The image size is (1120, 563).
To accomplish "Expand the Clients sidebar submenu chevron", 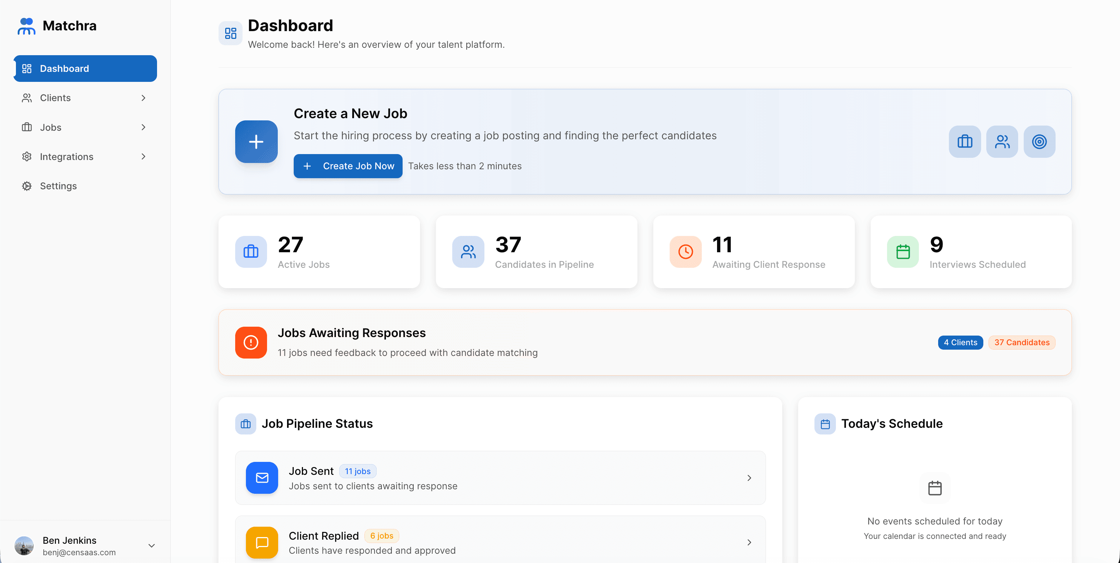I will pyautogui.click(x=143, y=98).
